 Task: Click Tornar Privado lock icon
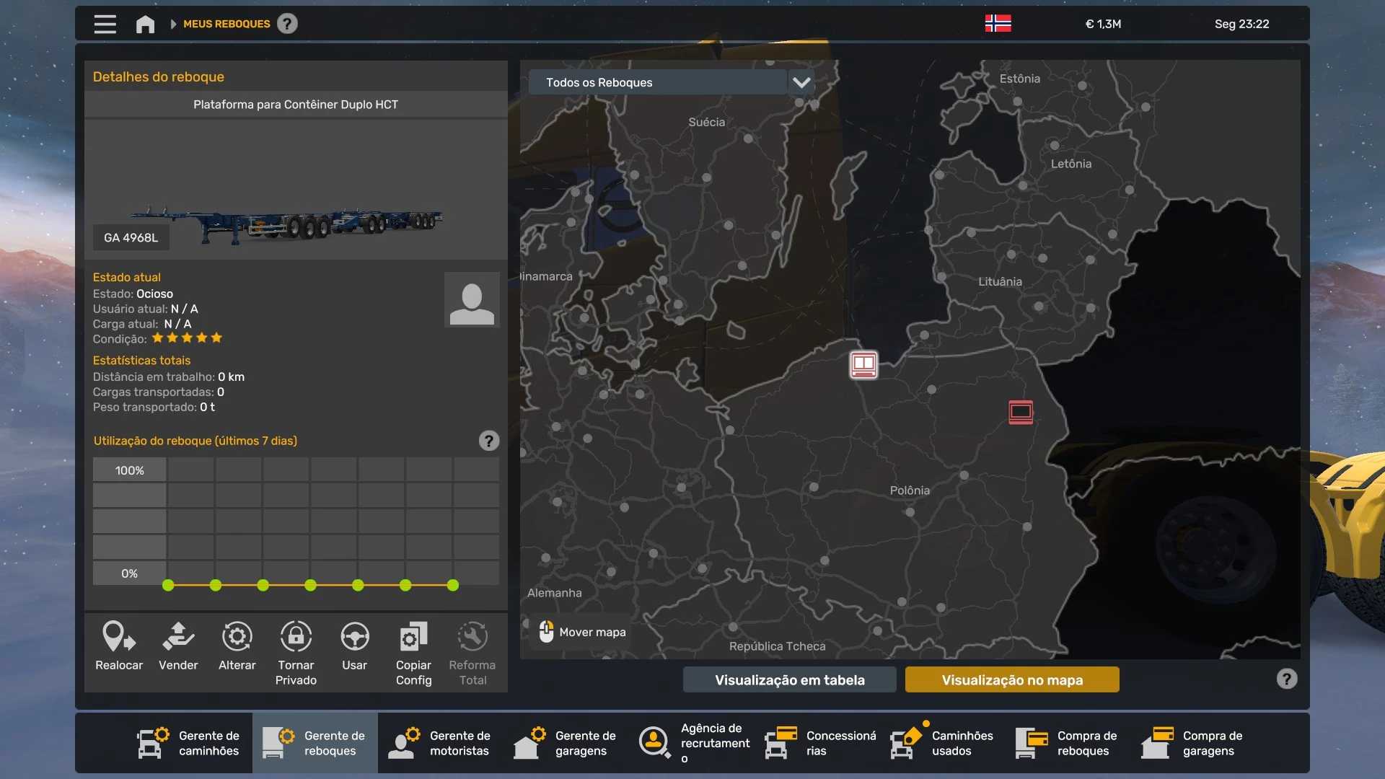coord(296,638)
